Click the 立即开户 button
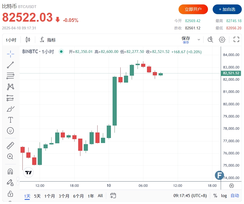The height and width of the screenshot is (204, 244). tap(193, 9)
